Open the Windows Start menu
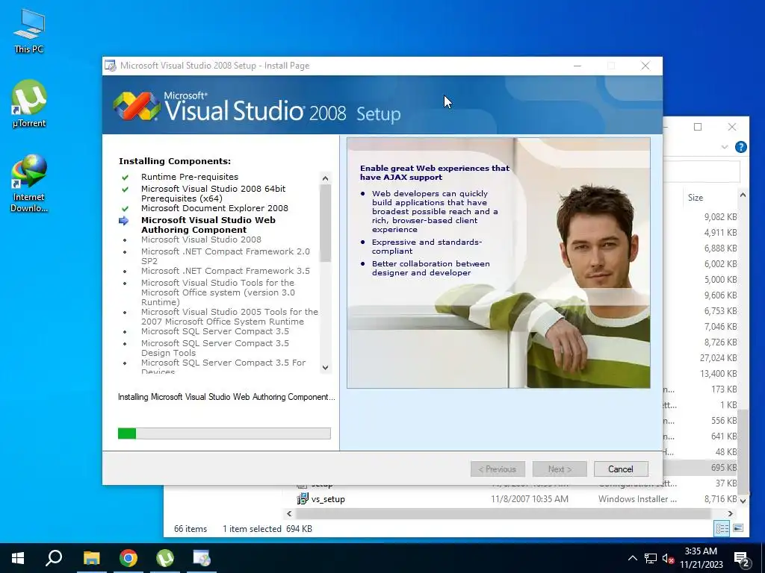765x573 pixels. [18, 558]
